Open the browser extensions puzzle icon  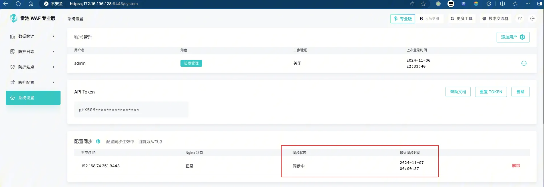(x=489, y=4)
